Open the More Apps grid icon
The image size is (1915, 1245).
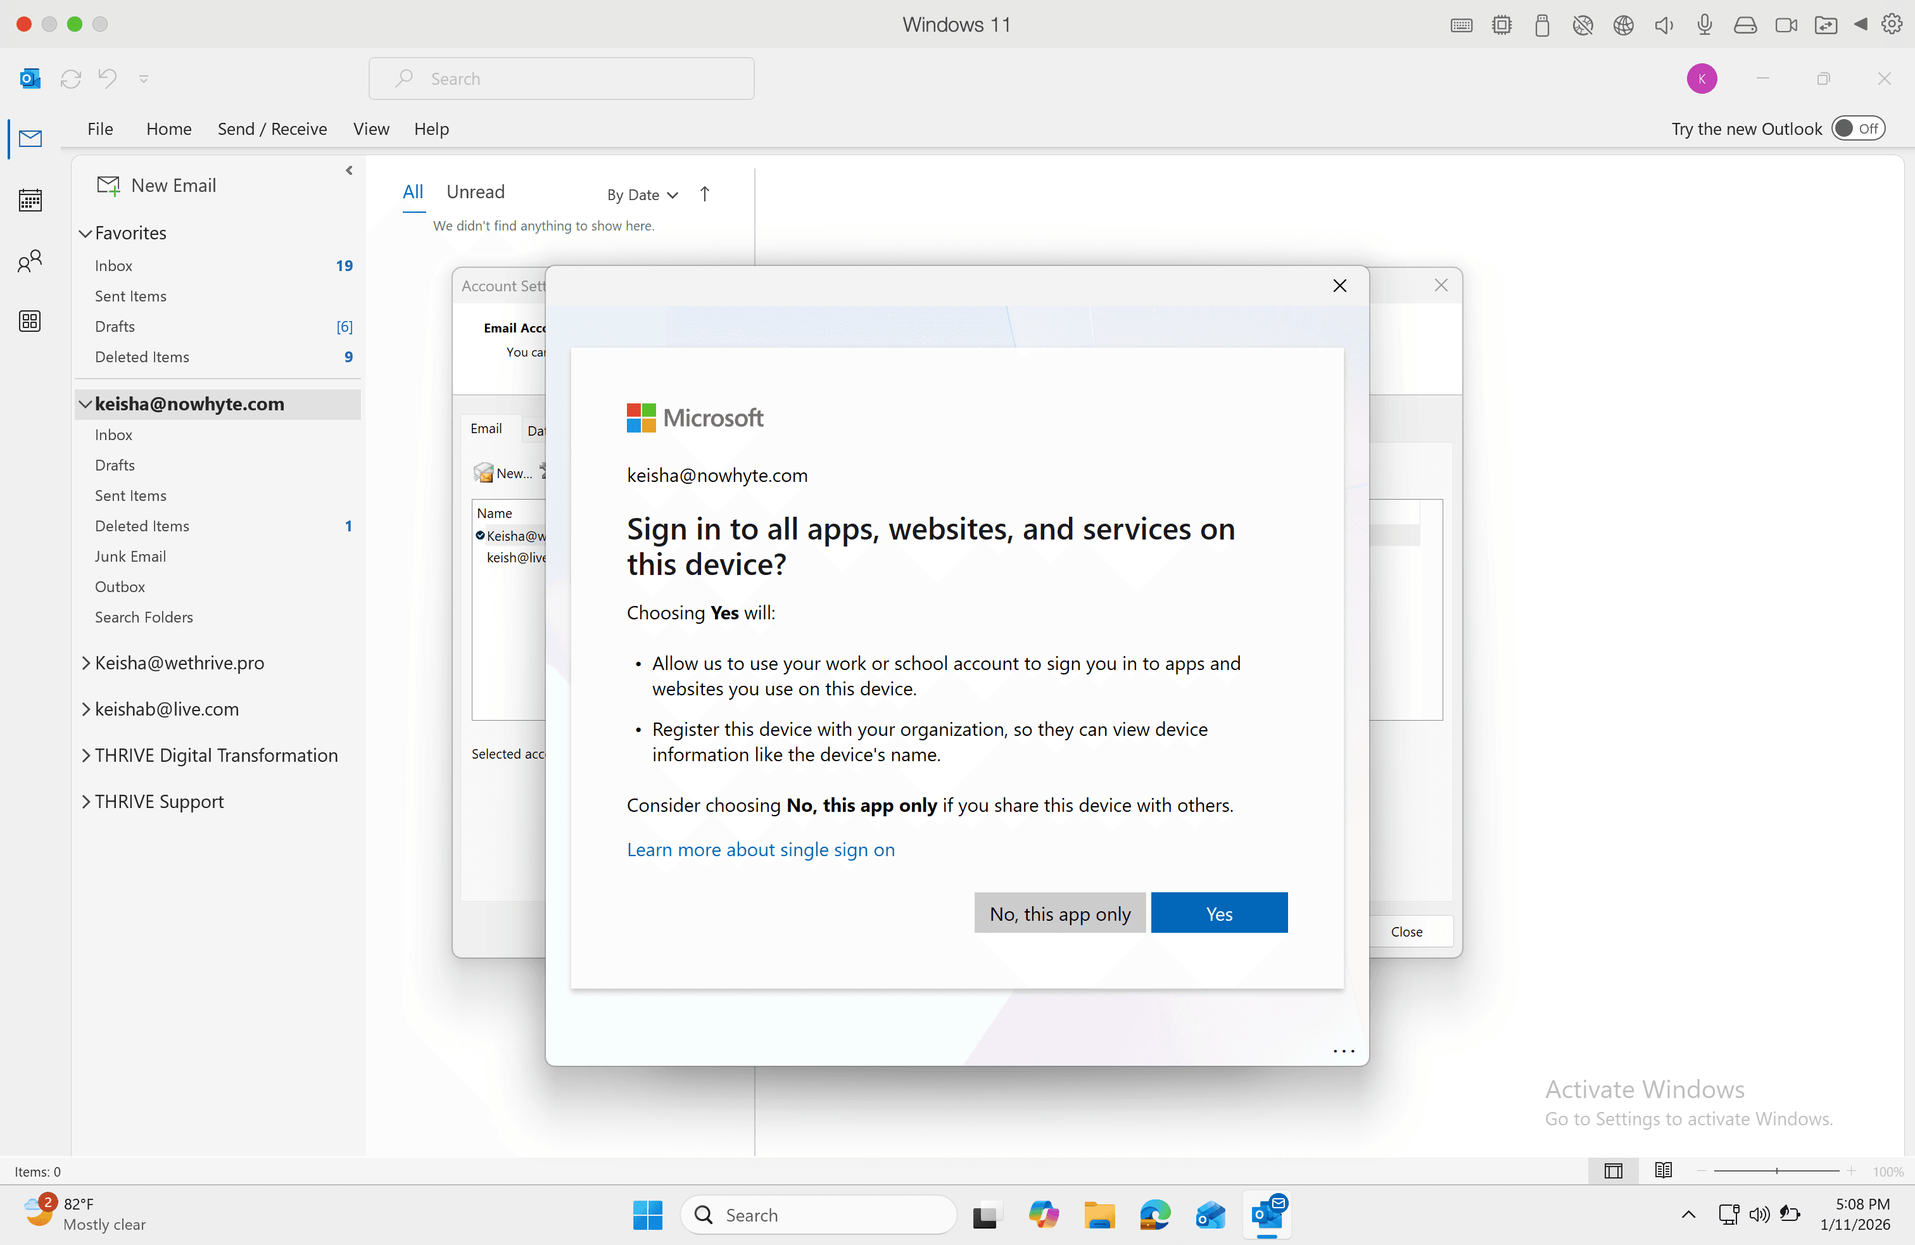tap(30, 321)
